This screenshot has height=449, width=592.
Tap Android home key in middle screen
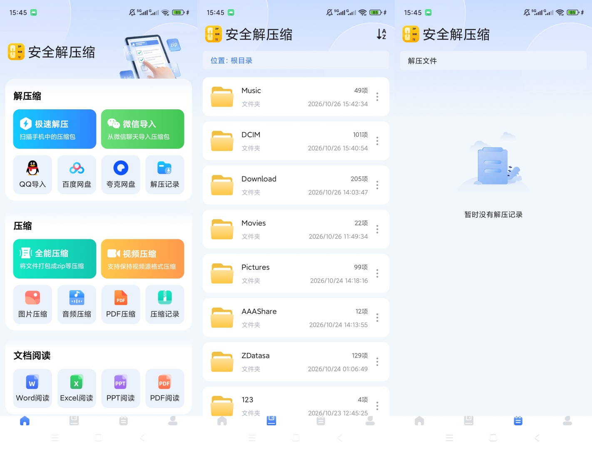pos(296,438)
